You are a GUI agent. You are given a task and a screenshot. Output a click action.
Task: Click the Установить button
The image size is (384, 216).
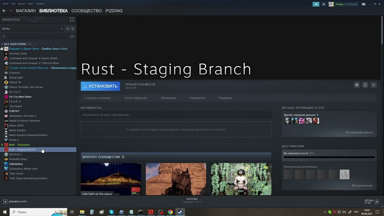pyautogui.click(x=100, y=86)
